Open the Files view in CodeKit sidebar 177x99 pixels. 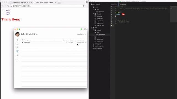coord(17,40)
